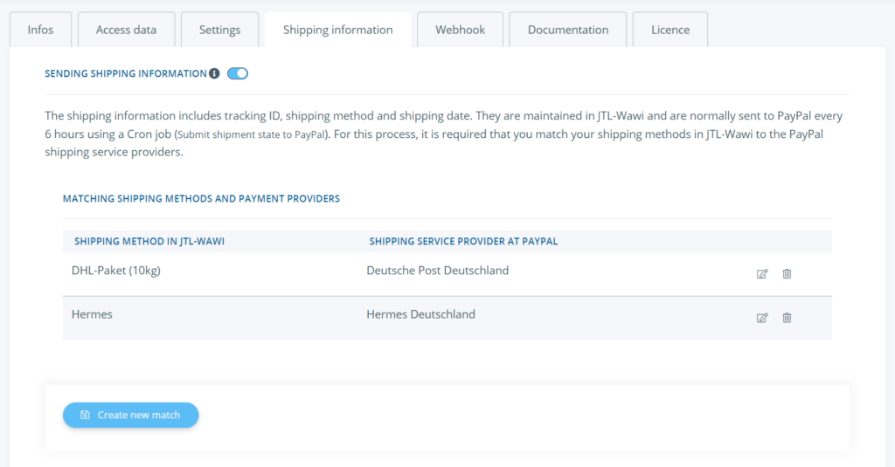Image resolution: width=895 pixels, height=467 pixels.
Task: Toggle the Sending Shipping Information switch
Action: pyautogui.click(x=238, y=74)
